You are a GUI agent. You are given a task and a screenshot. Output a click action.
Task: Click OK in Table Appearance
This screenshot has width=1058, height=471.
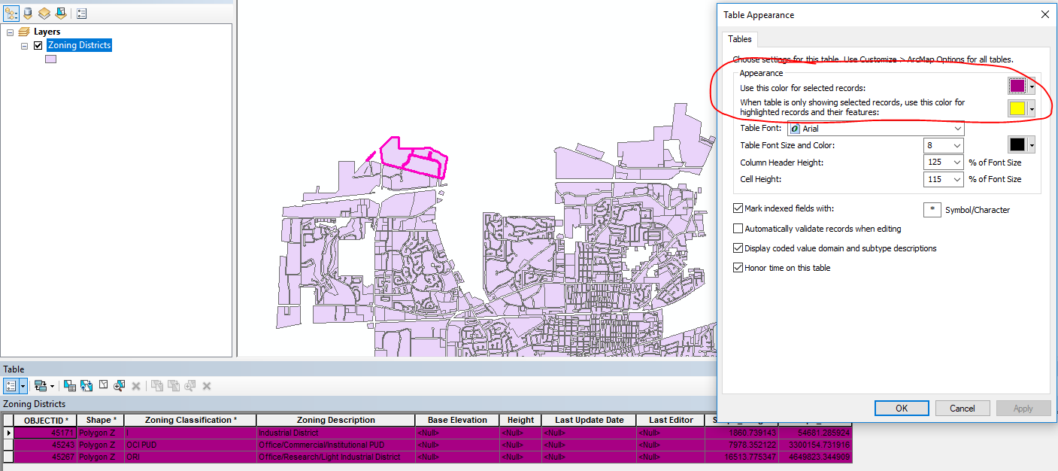coord(902,409)
